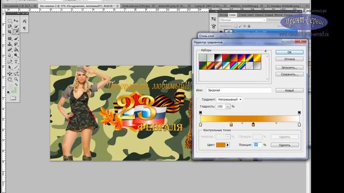The width and height of the screenshot is (344, 193).
Task: Select the 3D Camera Rotate tool
Action: coord(16,74)
